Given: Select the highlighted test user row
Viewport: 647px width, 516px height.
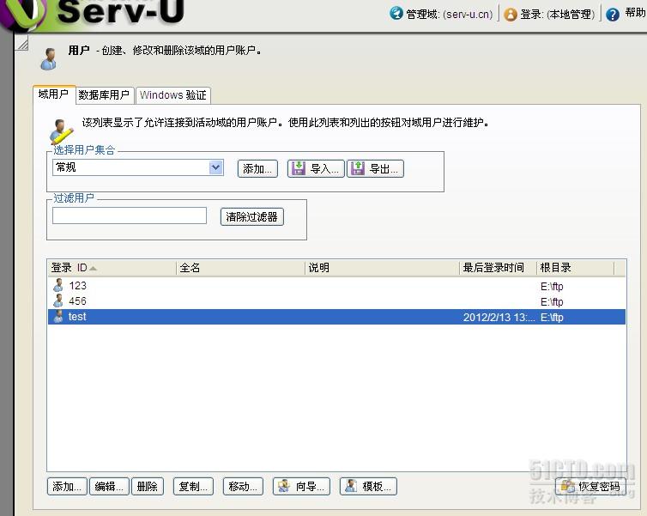Looking at the screenshot, I should coord(336,317).
